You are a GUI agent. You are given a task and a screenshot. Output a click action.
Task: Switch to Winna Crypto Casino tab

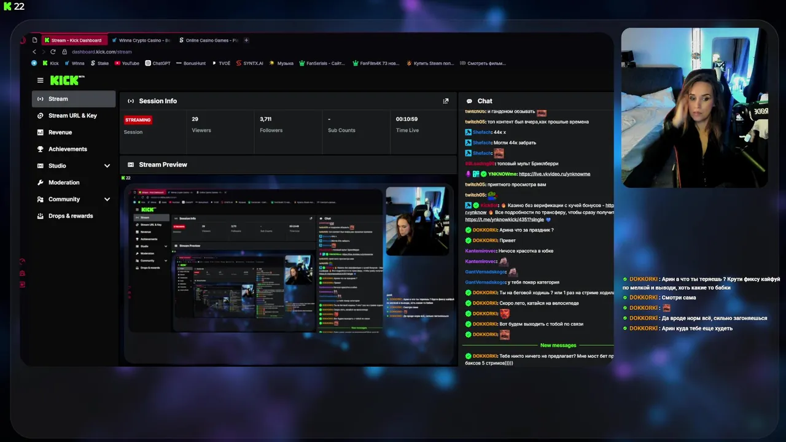[141, 41]
